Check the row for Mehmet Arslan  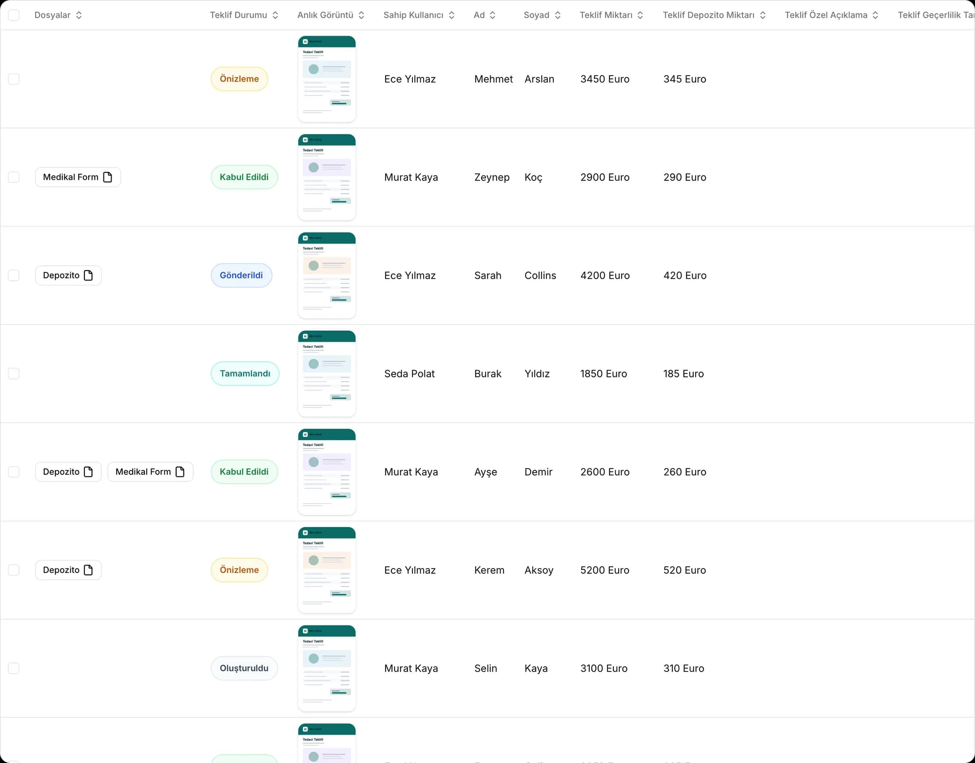(14, 79)
